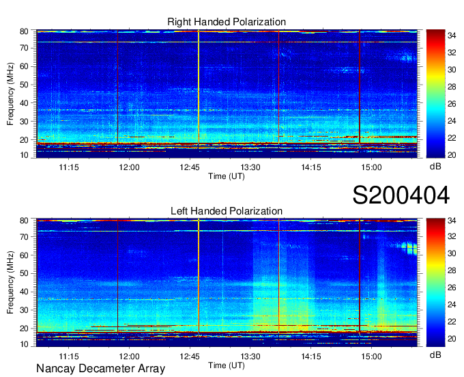The height and width of the screenshot is (377, 464).
Task: Click "10" frequency tick of Left Handed plot
Action: (x=24, y=344)
